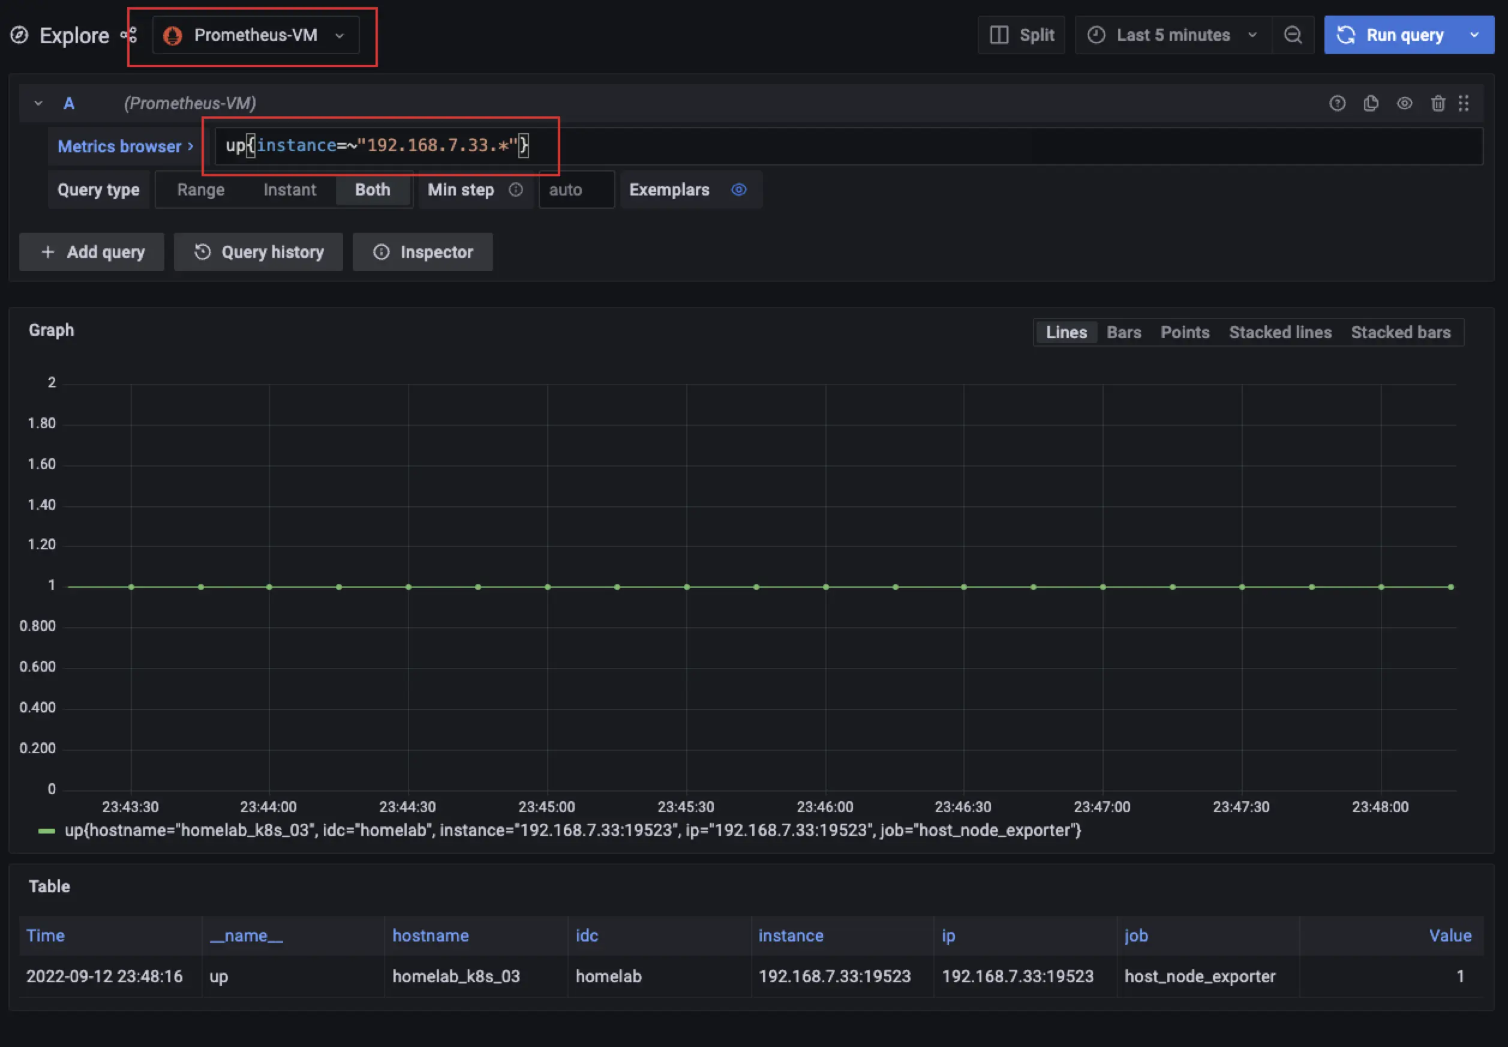This screenshot has height=1047, width=1508.
Task: Switch graph style to Lines
Action: click(1067, 333)
